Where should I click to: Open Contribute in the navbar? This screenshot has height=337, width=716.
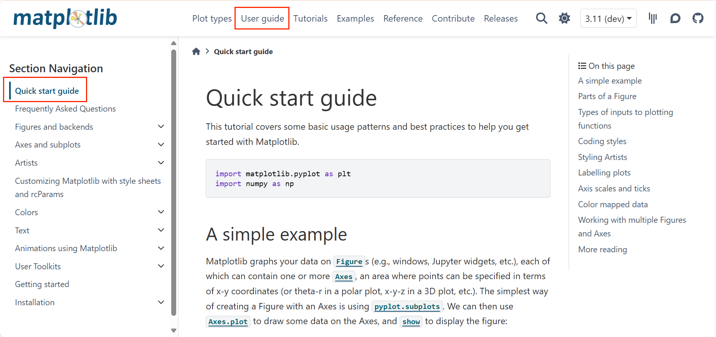pos(453,19)
